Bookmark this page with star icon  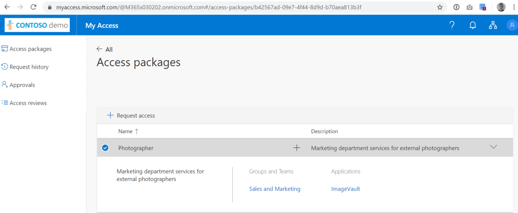pos(440,7)
